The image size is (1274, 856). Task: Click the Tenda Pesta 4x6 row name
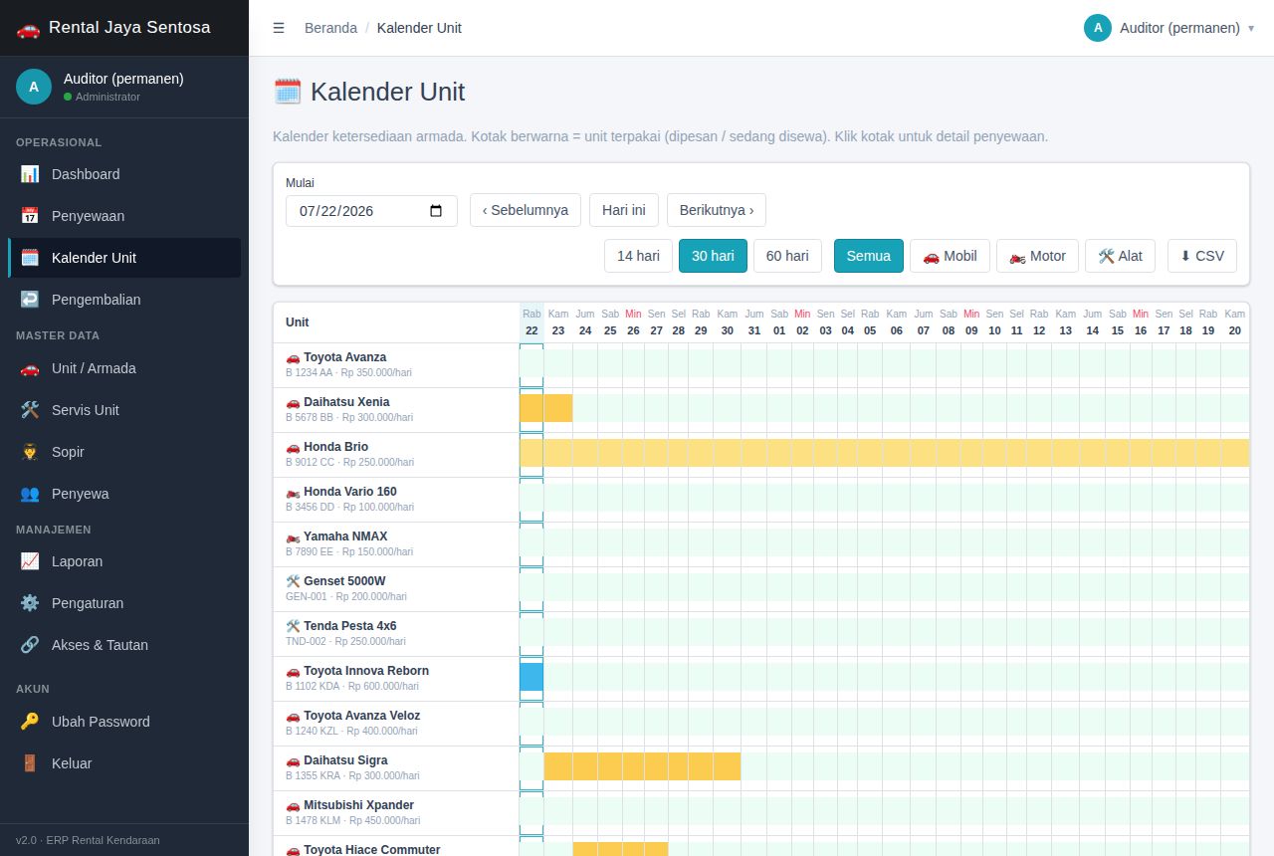tap(349, 626)
